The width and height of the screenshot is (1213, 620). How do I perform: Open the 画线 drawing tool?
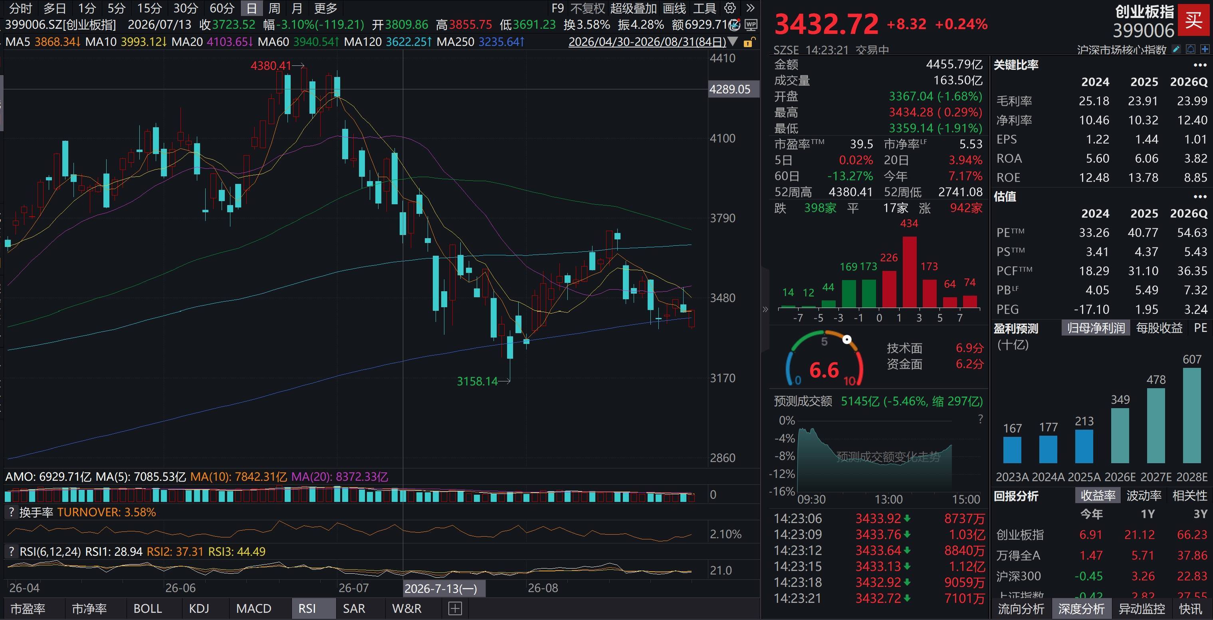(674, 8)
